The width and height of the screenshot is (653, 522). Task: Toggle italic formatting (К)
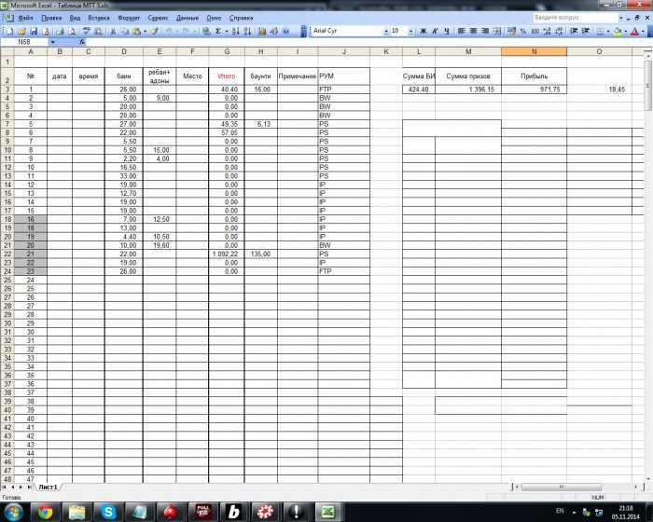click(x=435, y=31)
